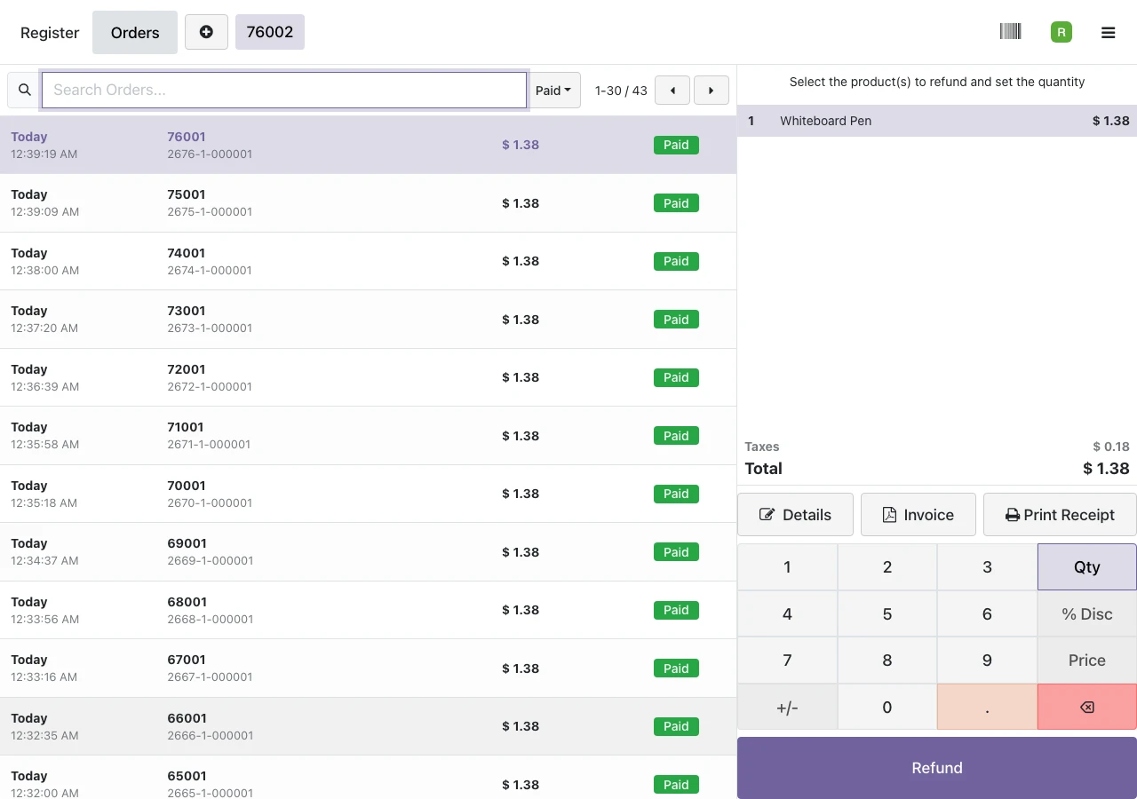
Task: Tap numpad key 3
Action: click(x=987, y=567)
